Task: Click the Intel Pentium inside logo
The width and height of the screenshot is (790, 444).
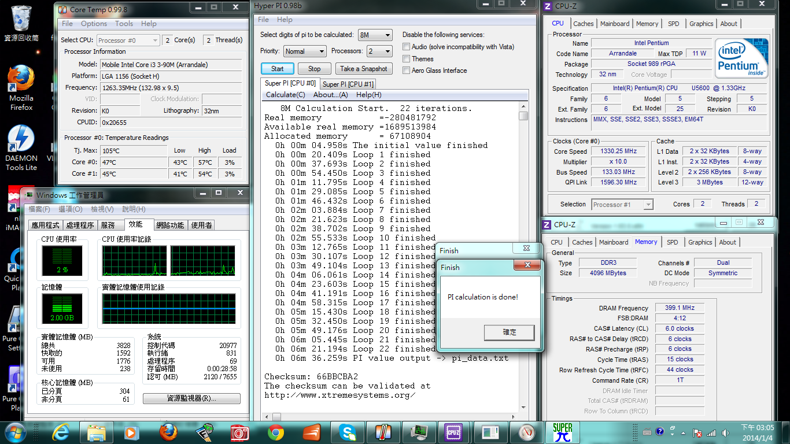Action: pyautogui.click(x=741, y=58)
